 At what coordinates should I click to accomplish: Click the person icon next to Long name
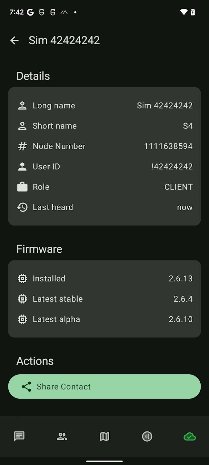coord(22,105)
